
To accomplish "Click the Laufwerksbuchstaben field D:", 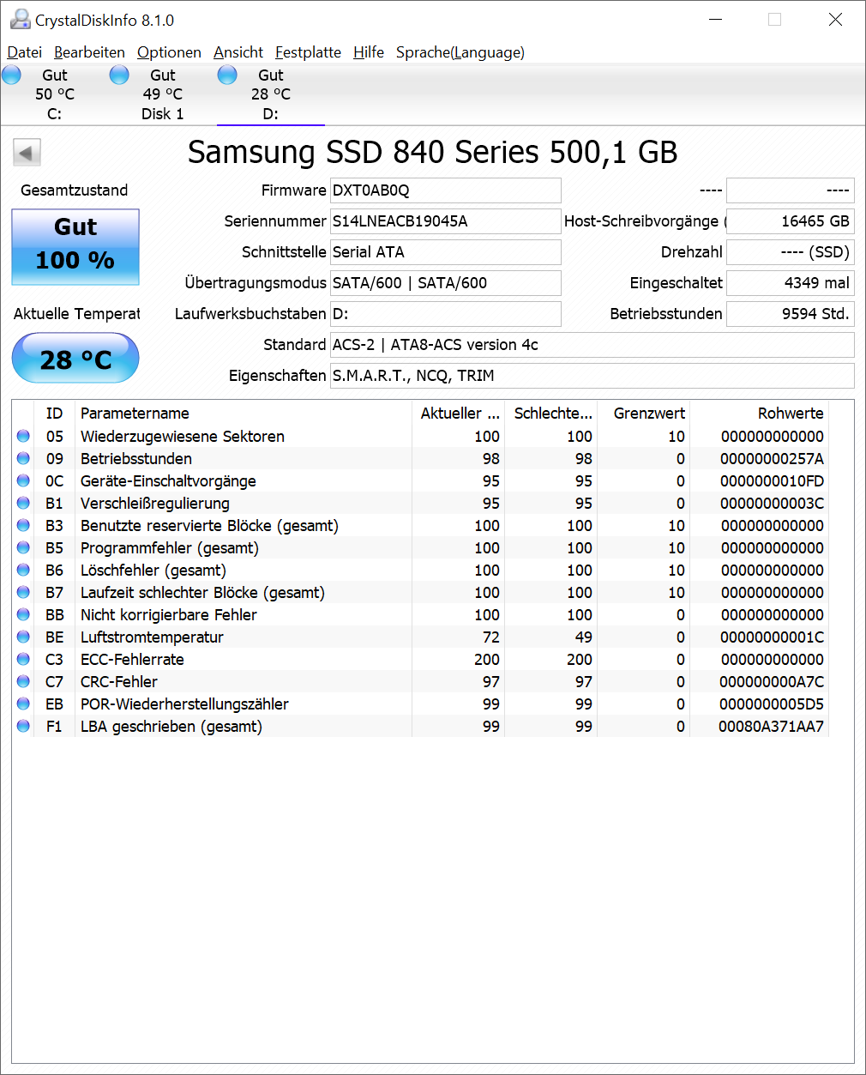I will 446,314.
